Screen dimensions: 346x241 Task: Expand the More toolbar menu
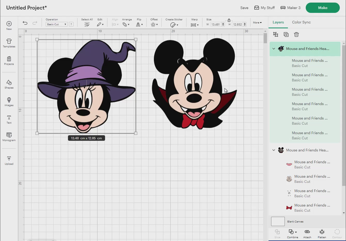click(257, 23)
